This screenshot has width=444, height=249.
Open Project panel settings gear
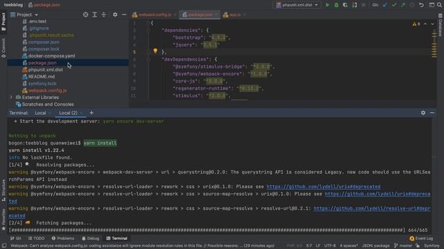point(115,15)
